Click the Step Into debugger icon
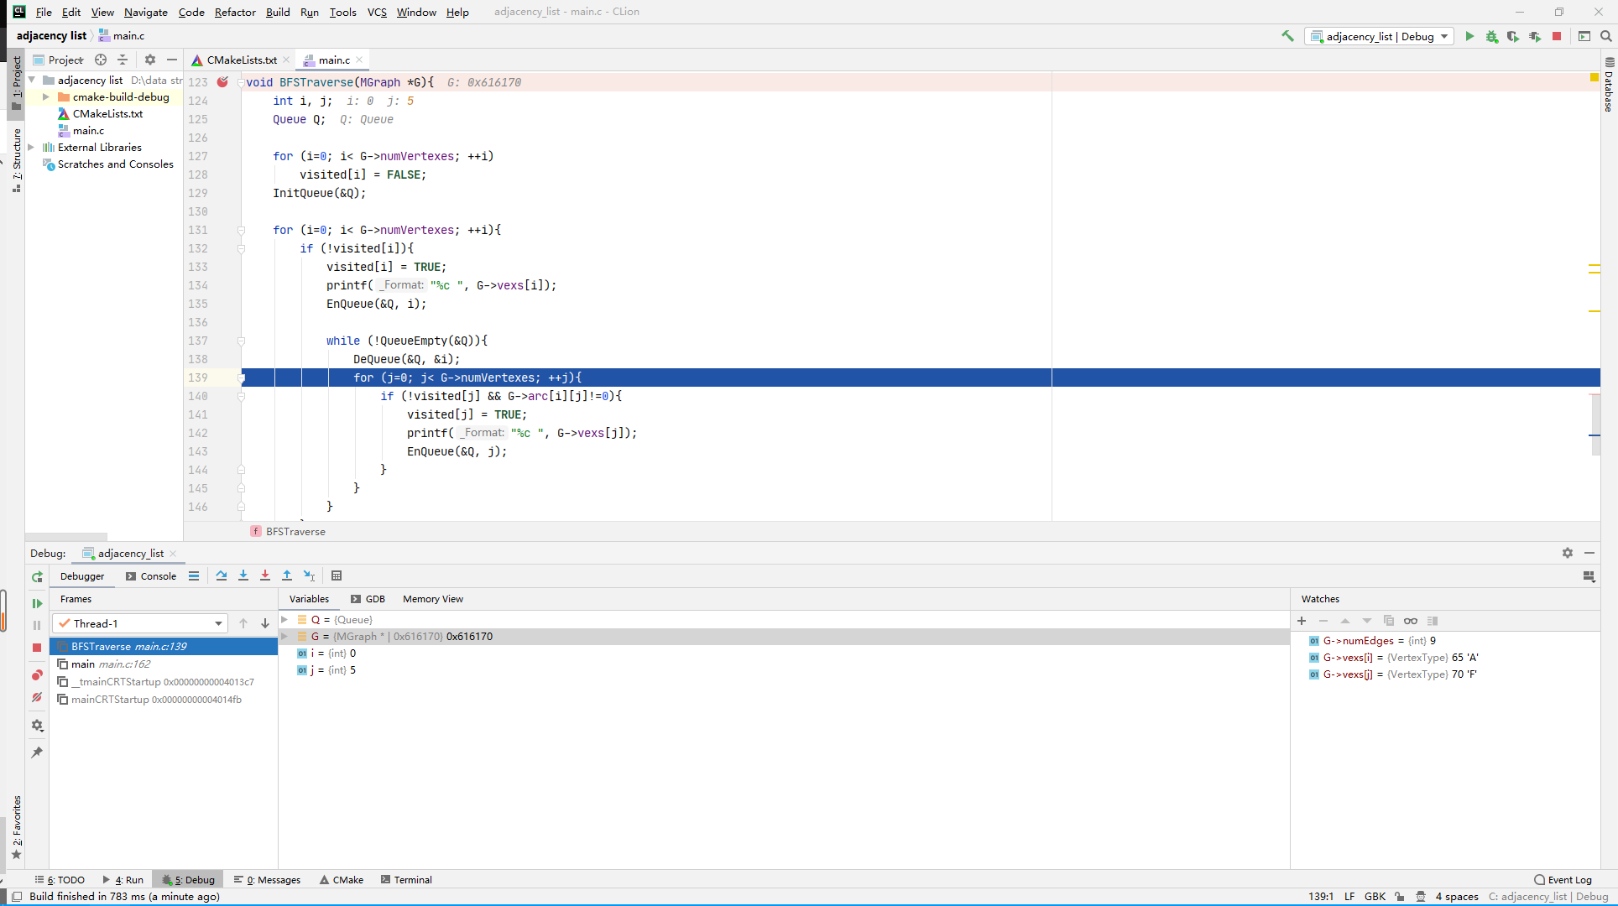 (243, 575)
